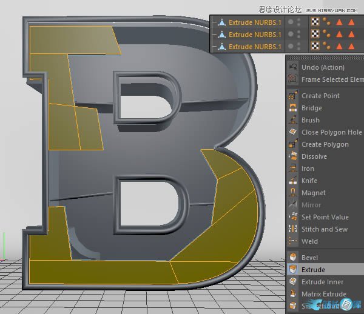364x314 pixels.
Task: Pick the Brush tool icon
Action: [x=293, y=120]
